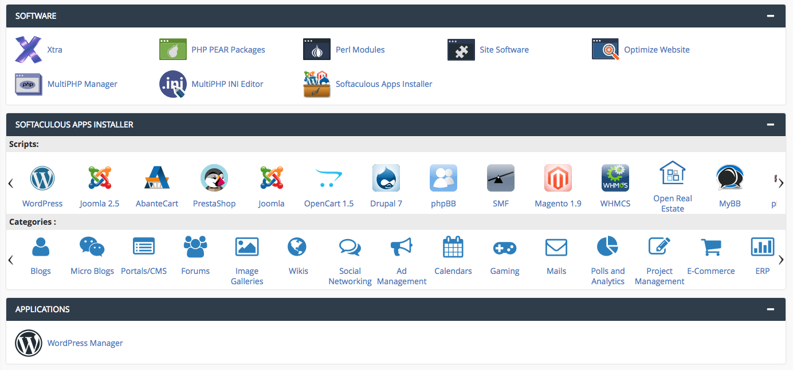Launch the Softaculous Apps Installer icon
Viewport: 793px width, 370px height.
[x=317, y=83]
